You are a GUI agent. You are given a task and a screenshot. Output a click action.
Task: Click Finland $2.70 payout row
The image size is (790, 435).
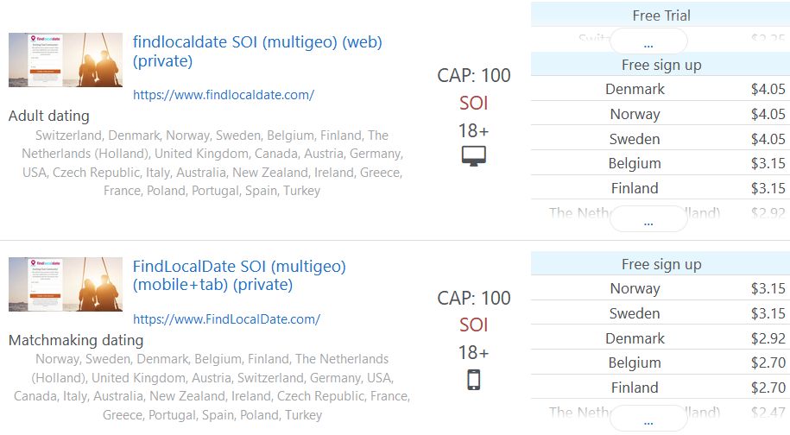(660, 388)
